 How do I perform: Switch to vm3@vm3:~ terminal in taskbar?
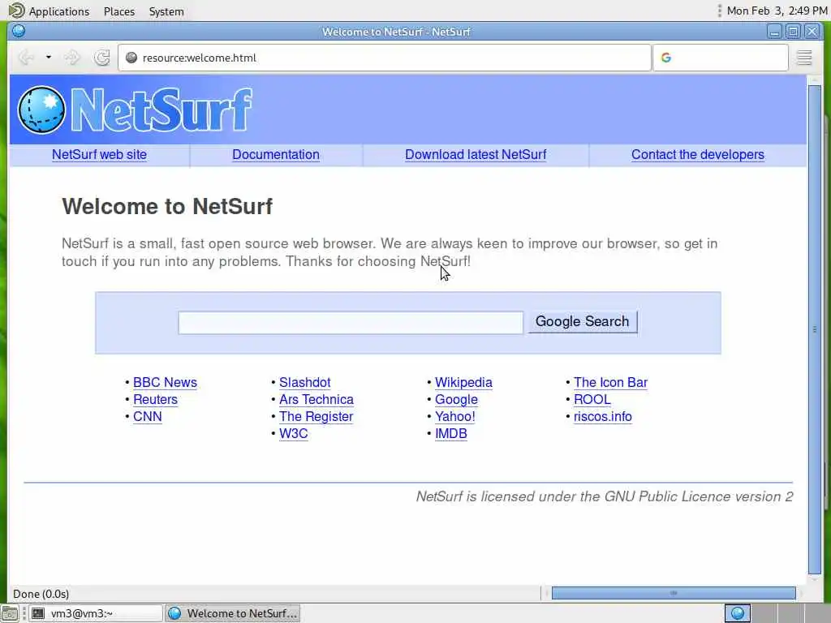(x=96, y=613)
